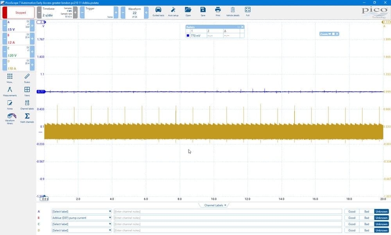Switch to Full screen view

pyautogui.click(x=248, y=12)
